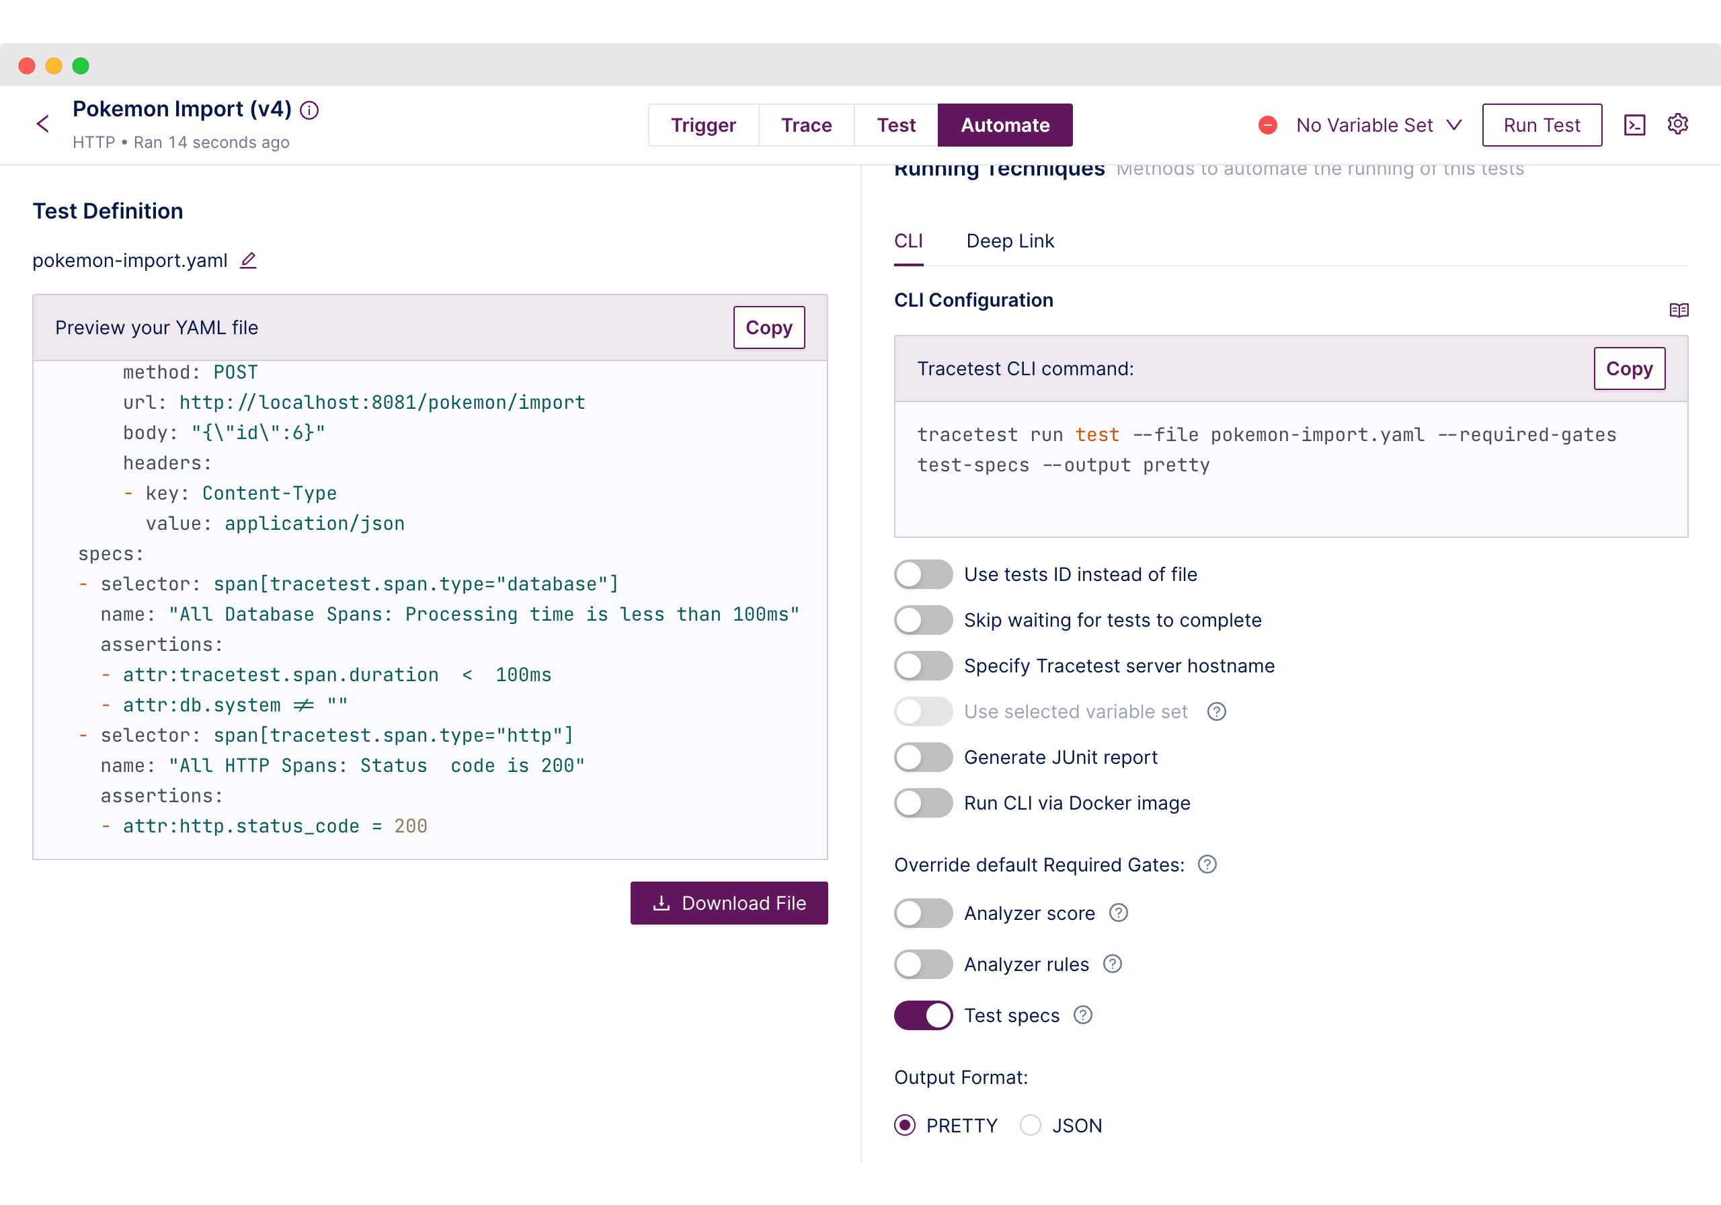Show help for Analyzer score
Screen dimensions: 1721x1205
click(1119, 912)
